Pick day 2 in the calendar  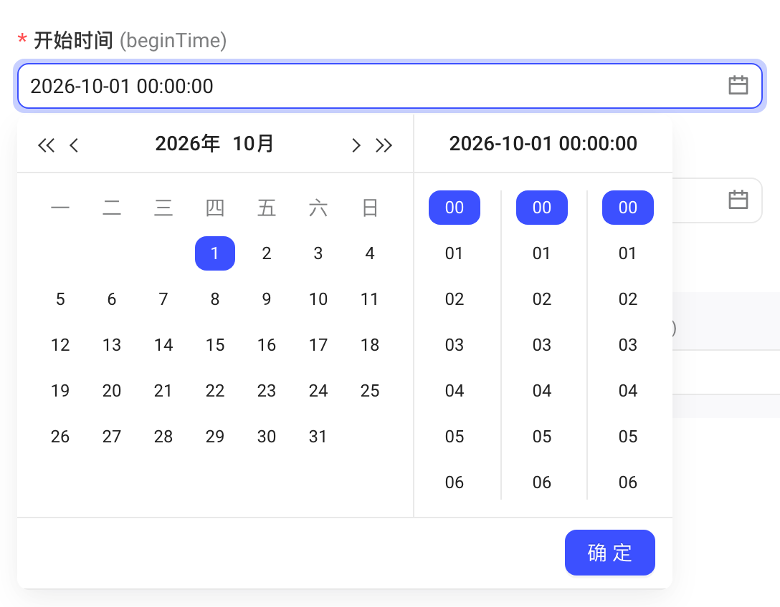[267, 253]
